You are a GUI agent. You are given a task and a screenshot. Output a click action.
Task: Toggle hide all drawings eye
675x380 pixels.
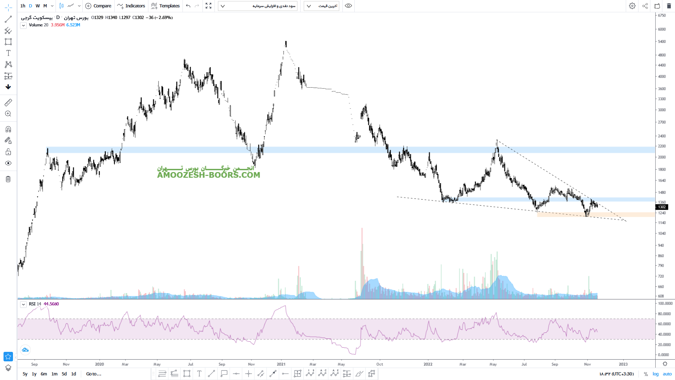pos(8,163)
